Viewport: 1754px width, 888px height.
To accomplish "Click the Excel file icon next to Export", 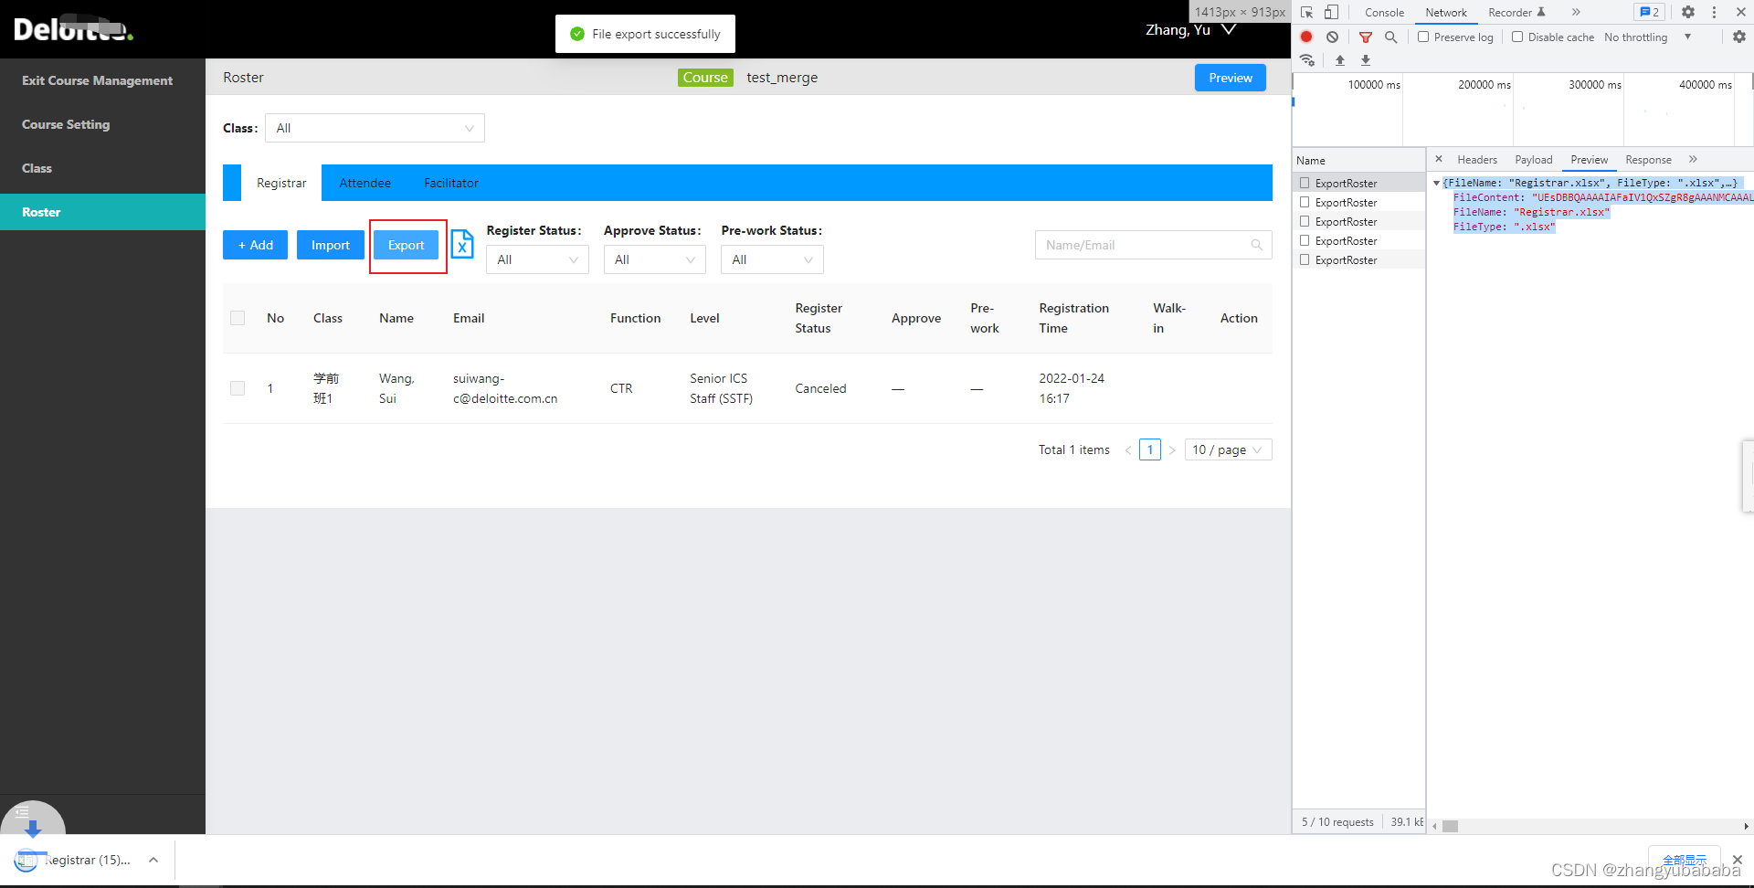I will point(462,244).
